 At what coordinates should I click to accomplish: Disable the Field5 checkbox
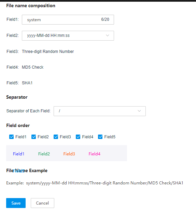click(100, 137)
